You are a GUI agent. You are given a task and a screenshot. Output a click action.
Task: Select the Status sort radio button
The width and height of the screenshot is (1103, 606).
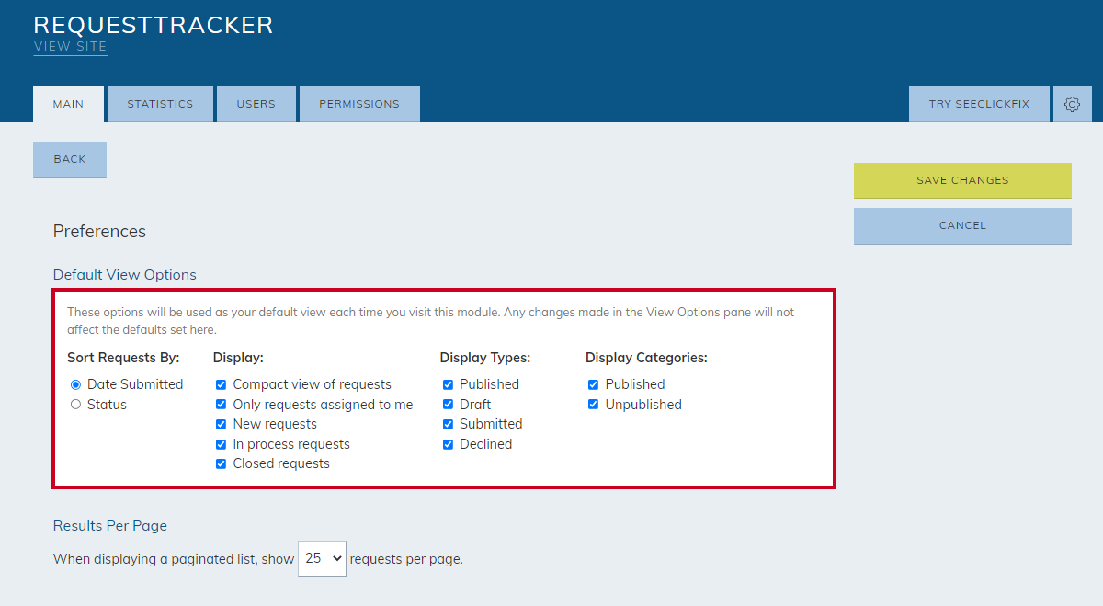[75, 405]
